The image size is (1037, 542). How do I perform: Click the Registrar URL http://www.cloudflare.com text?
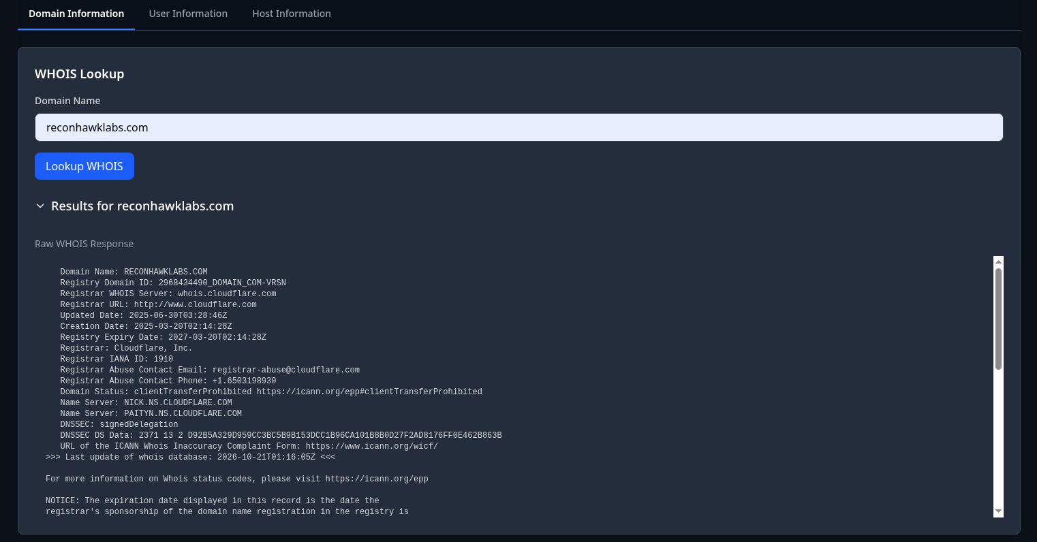(158, 304)
